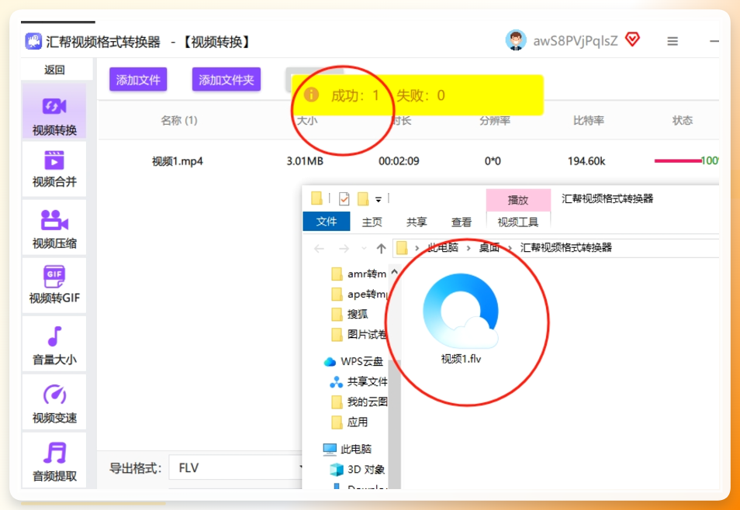This screenshot has width=740, height=510.
Task: Click the 共享文件 share icon
Action: 336,381
